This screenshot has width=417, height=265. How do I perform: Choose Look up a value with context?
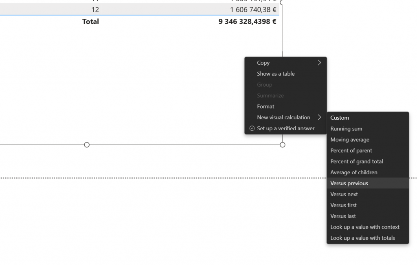(x=365, y=227)
